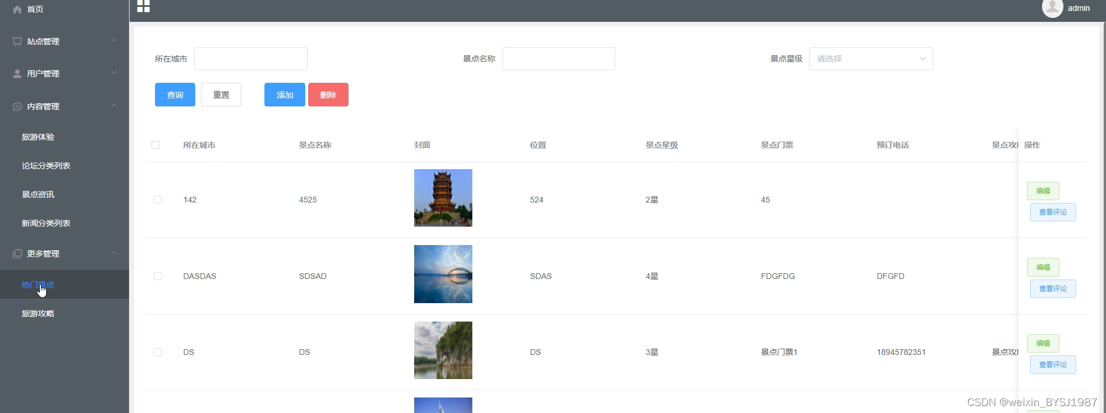Viewport: 1106px width, 413px height.
Task: Select 热门景点 menu item
Action: pyautogui.click(x=65, y=284)
